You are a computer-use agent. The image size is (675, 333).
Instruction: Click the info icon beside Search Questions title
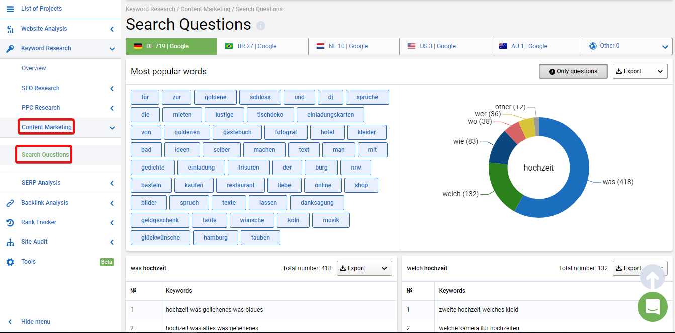pyautogui.click(x=261, y=26)
